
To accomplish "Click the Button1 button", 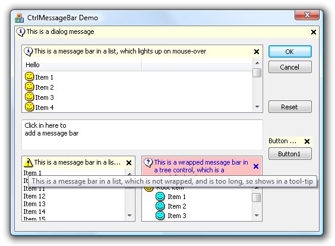I will [x=290, y=154].
